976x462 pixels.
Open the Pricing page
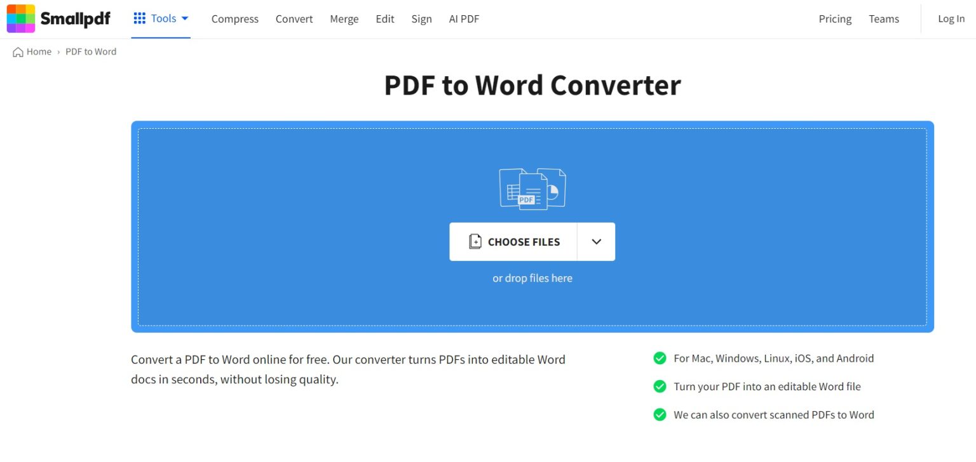[x=834, y=19]
